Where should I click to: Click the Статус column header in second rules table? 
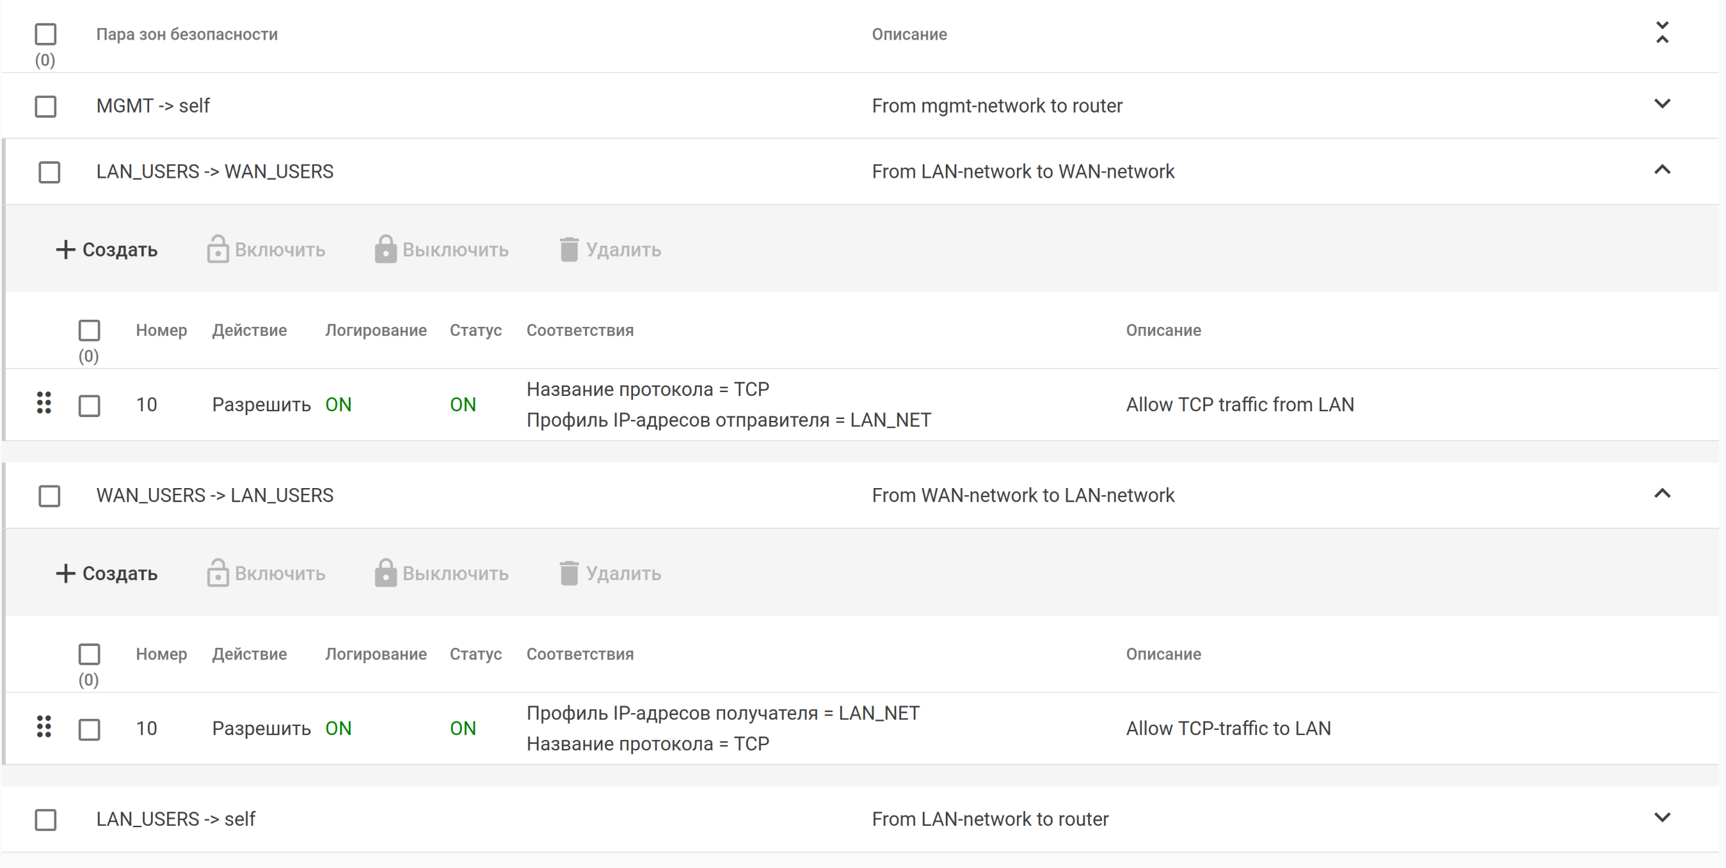[x=475, y=654]
